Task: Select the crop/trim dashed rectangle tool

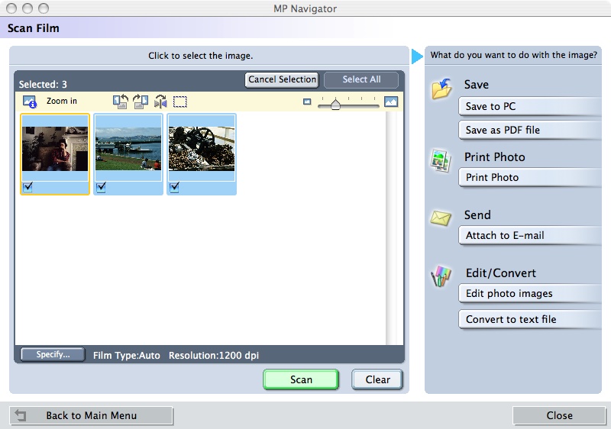Action: 180,102
